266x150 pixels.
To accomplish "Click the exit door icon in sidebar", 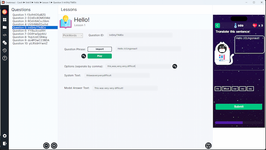I will tap(5, 144).
